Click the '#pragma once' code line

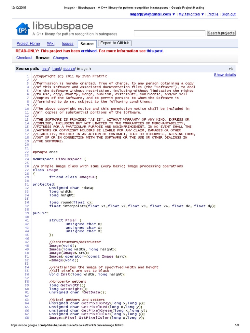coord(45,152)
